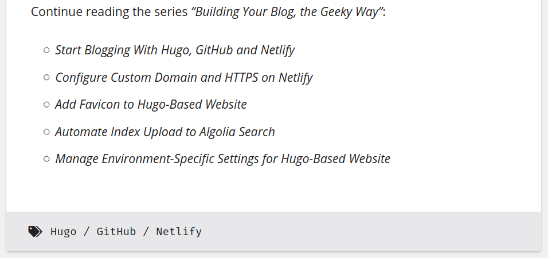Click the bullet beside Configure Custom Domain
548x258 pixels.
[x=46, y=77]
